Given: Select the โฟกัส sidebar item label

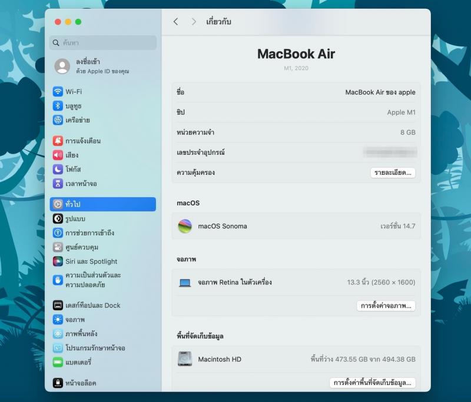Looking at the screenshot, I should pyautogui.click(x=73, y=169).
